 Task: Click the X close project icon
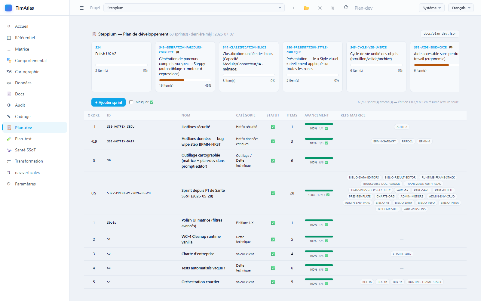click(x=320, y=8)
